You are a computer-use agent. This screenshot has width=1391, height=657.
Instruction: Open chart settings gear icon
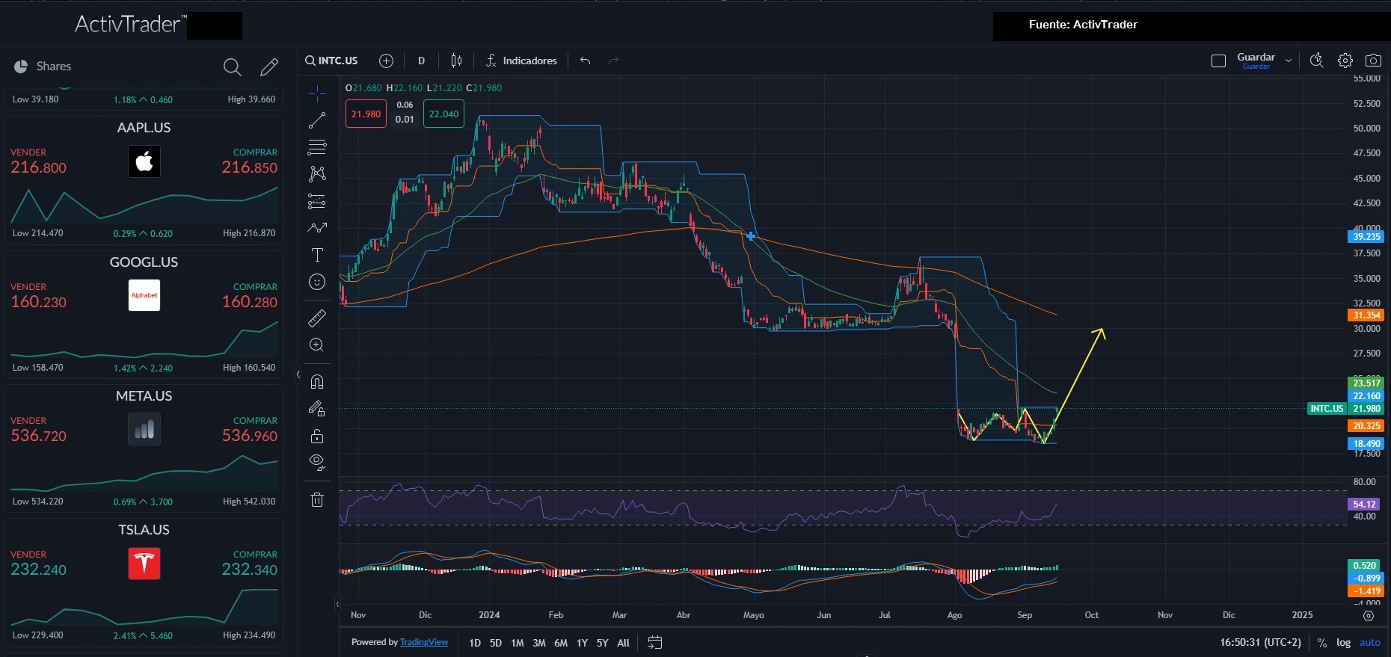click(x=1345, y=61)
